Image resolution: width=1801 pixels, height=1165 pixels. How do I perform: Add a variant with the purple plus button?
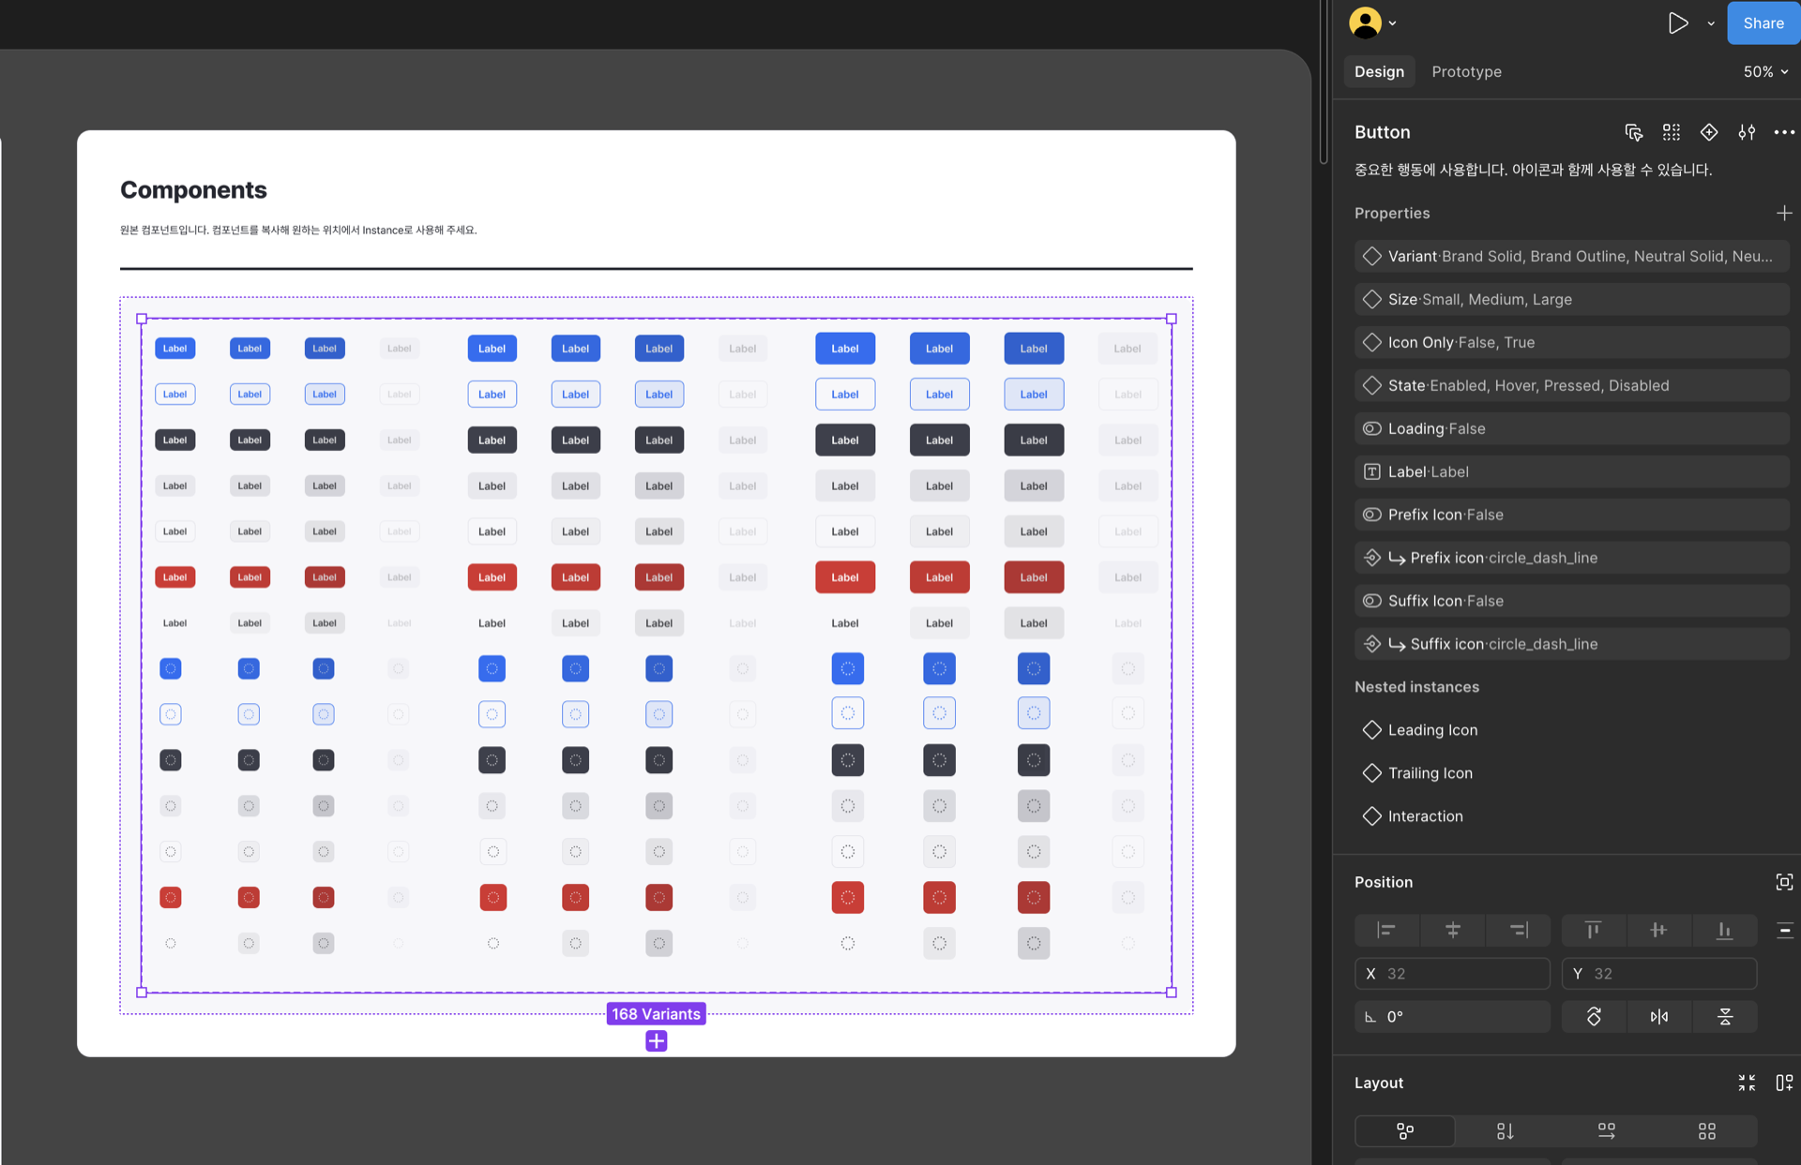(x=657, y=1041)
